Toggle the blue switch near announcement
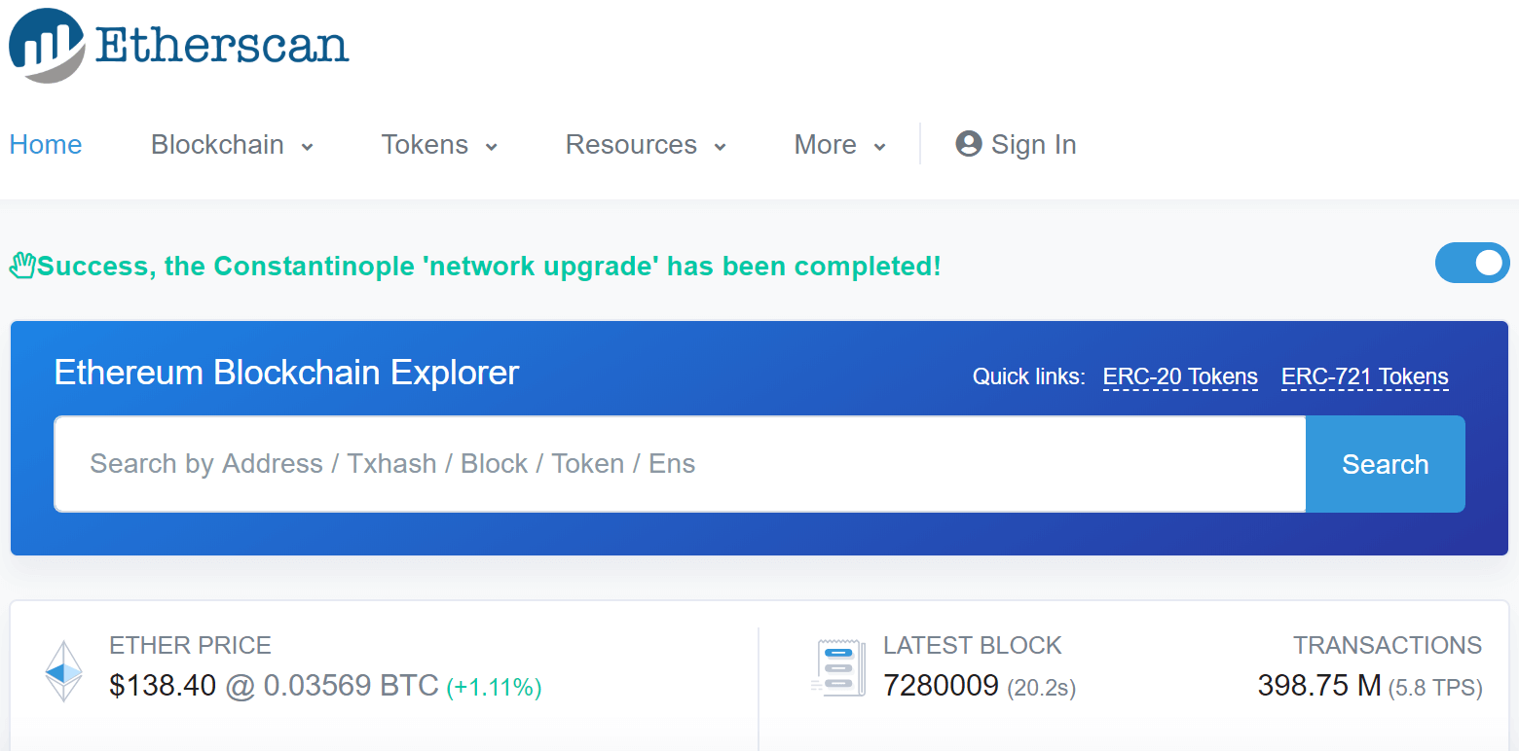The width and height of the screenshot is (1519, 751). pyautogui.click(x=1471, y=264)
